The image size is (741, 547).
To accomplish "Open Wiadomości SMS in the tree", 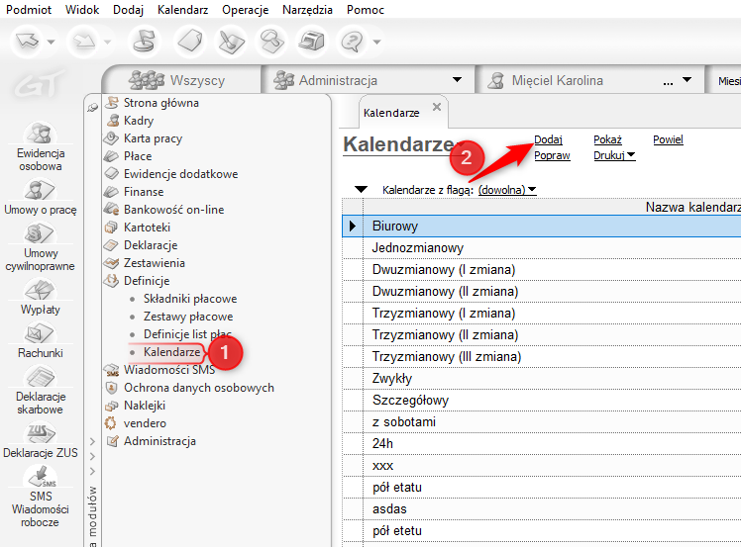I will pos(168,370).
